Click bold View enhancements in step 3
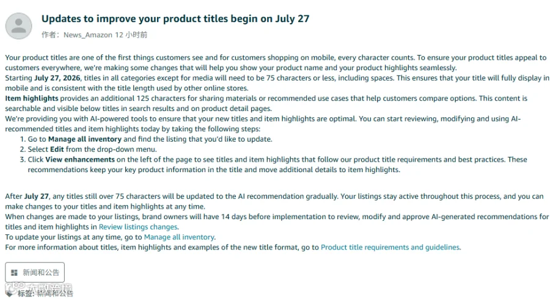 click(80, 159)
